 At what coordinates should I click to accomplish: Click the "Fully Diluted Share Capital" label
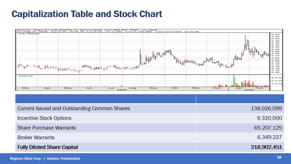(48, 147)
